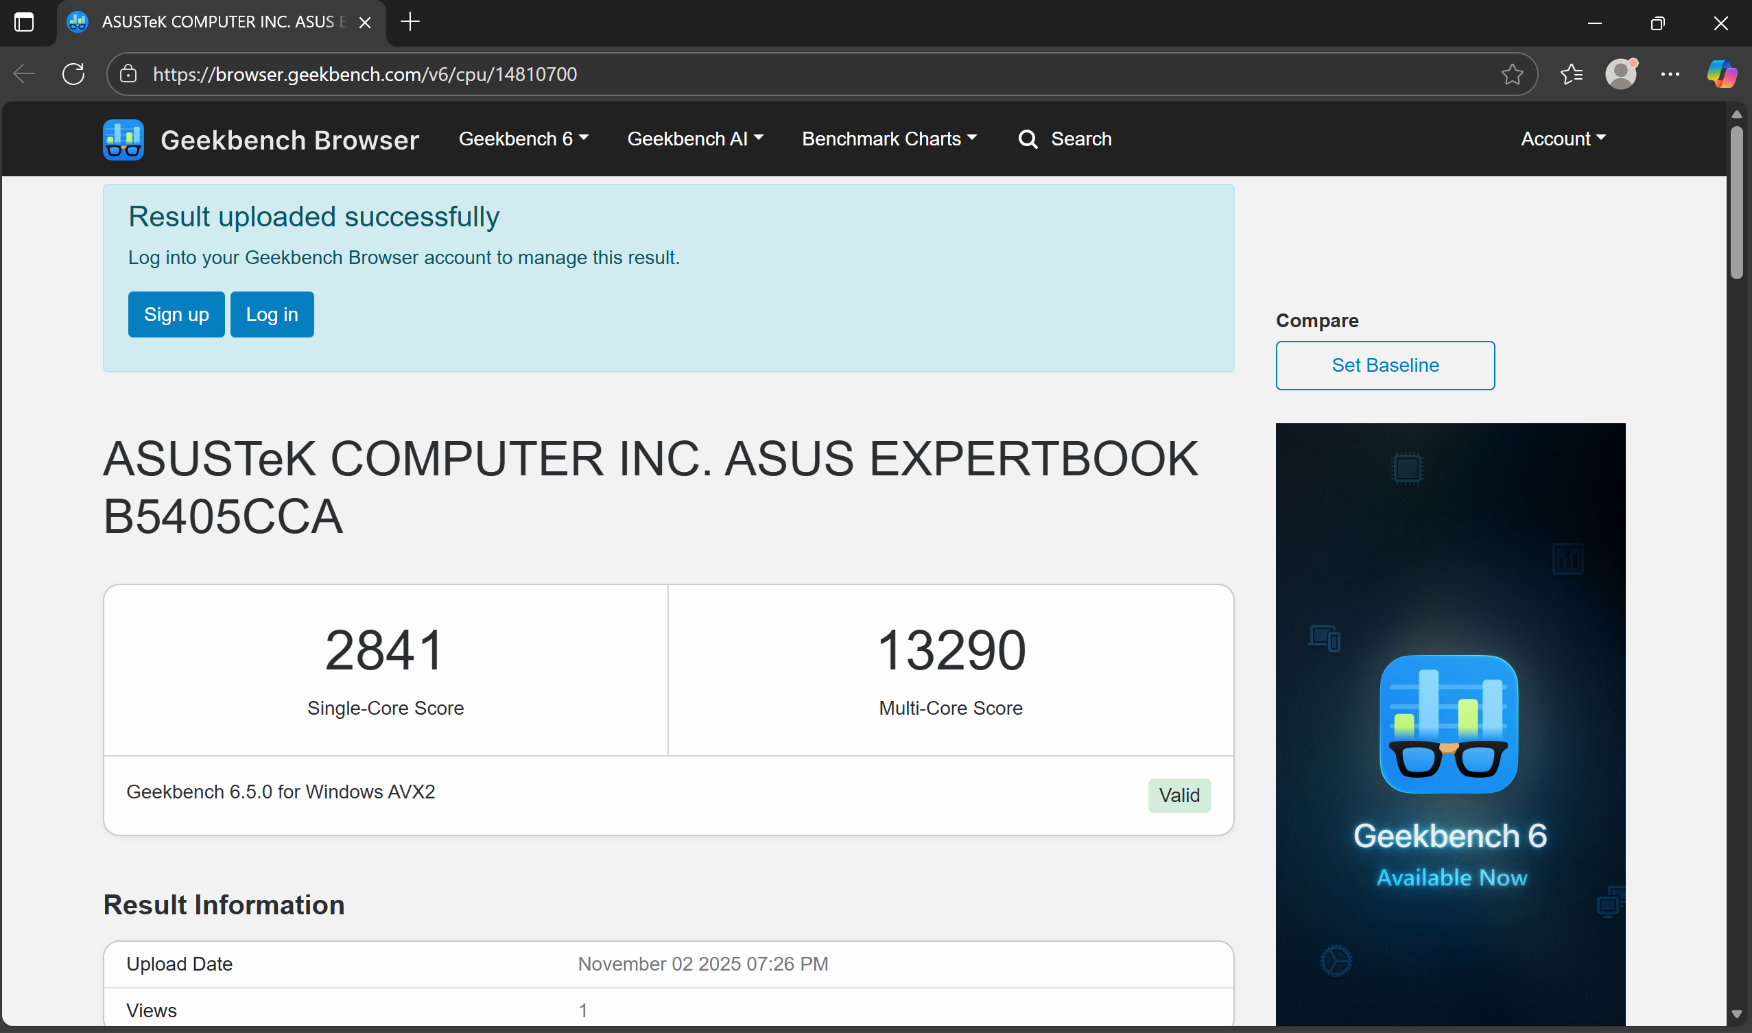Image resolution: width=1752 pixels, height=1033 pixels.
Task: Open the favorites list icon
Action: coord(1571,74)
